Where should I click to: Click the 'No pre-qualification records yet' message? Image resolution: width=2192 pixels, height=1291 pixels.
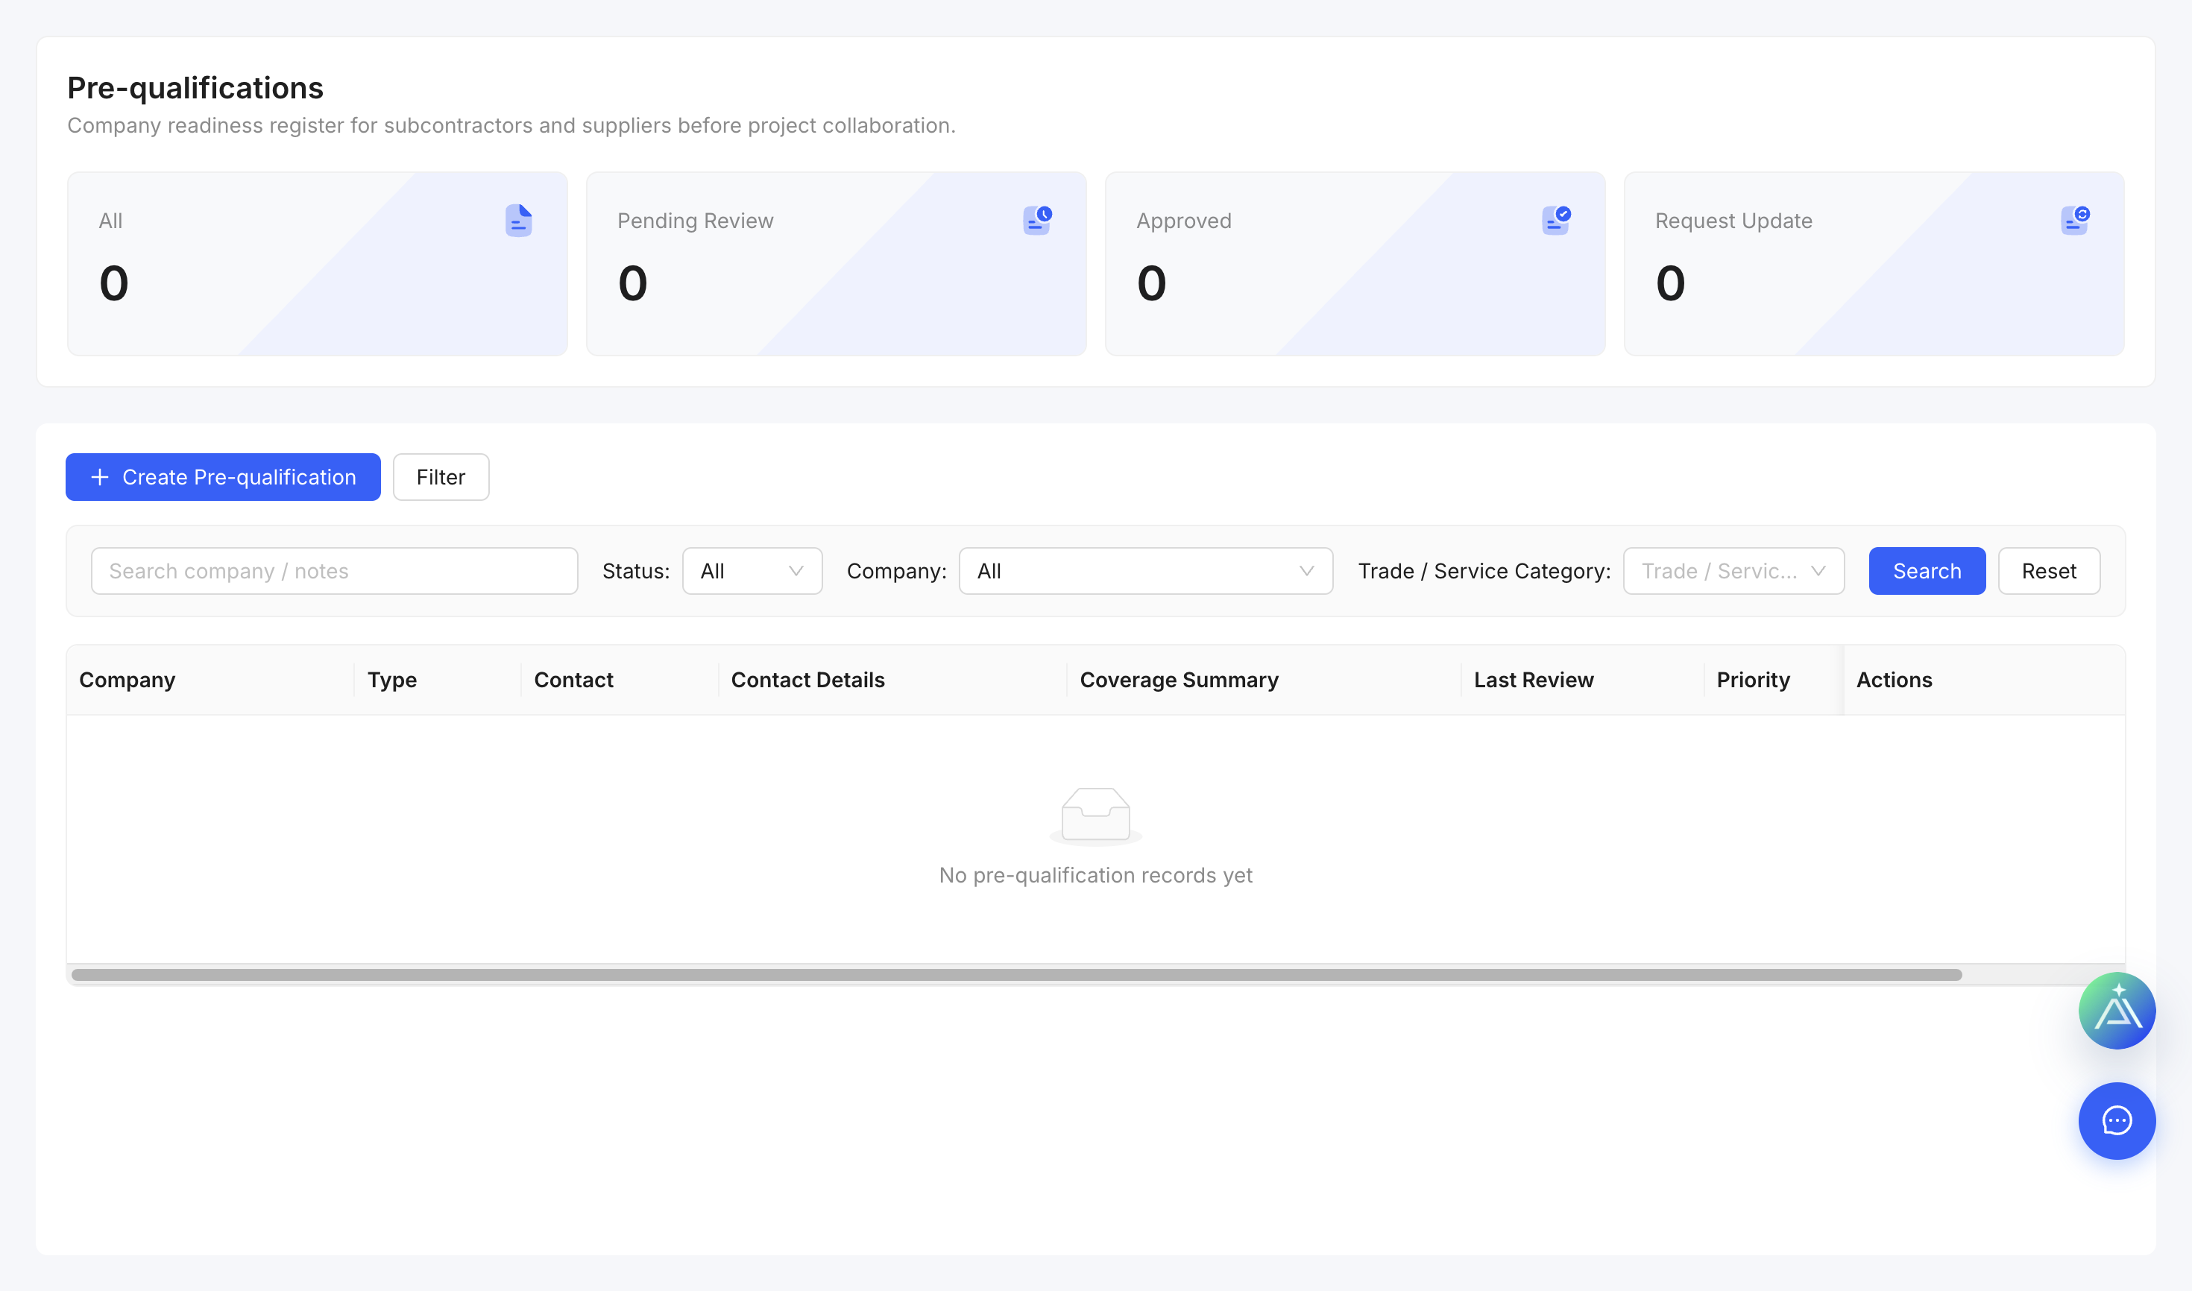[x=1095, y=875]
